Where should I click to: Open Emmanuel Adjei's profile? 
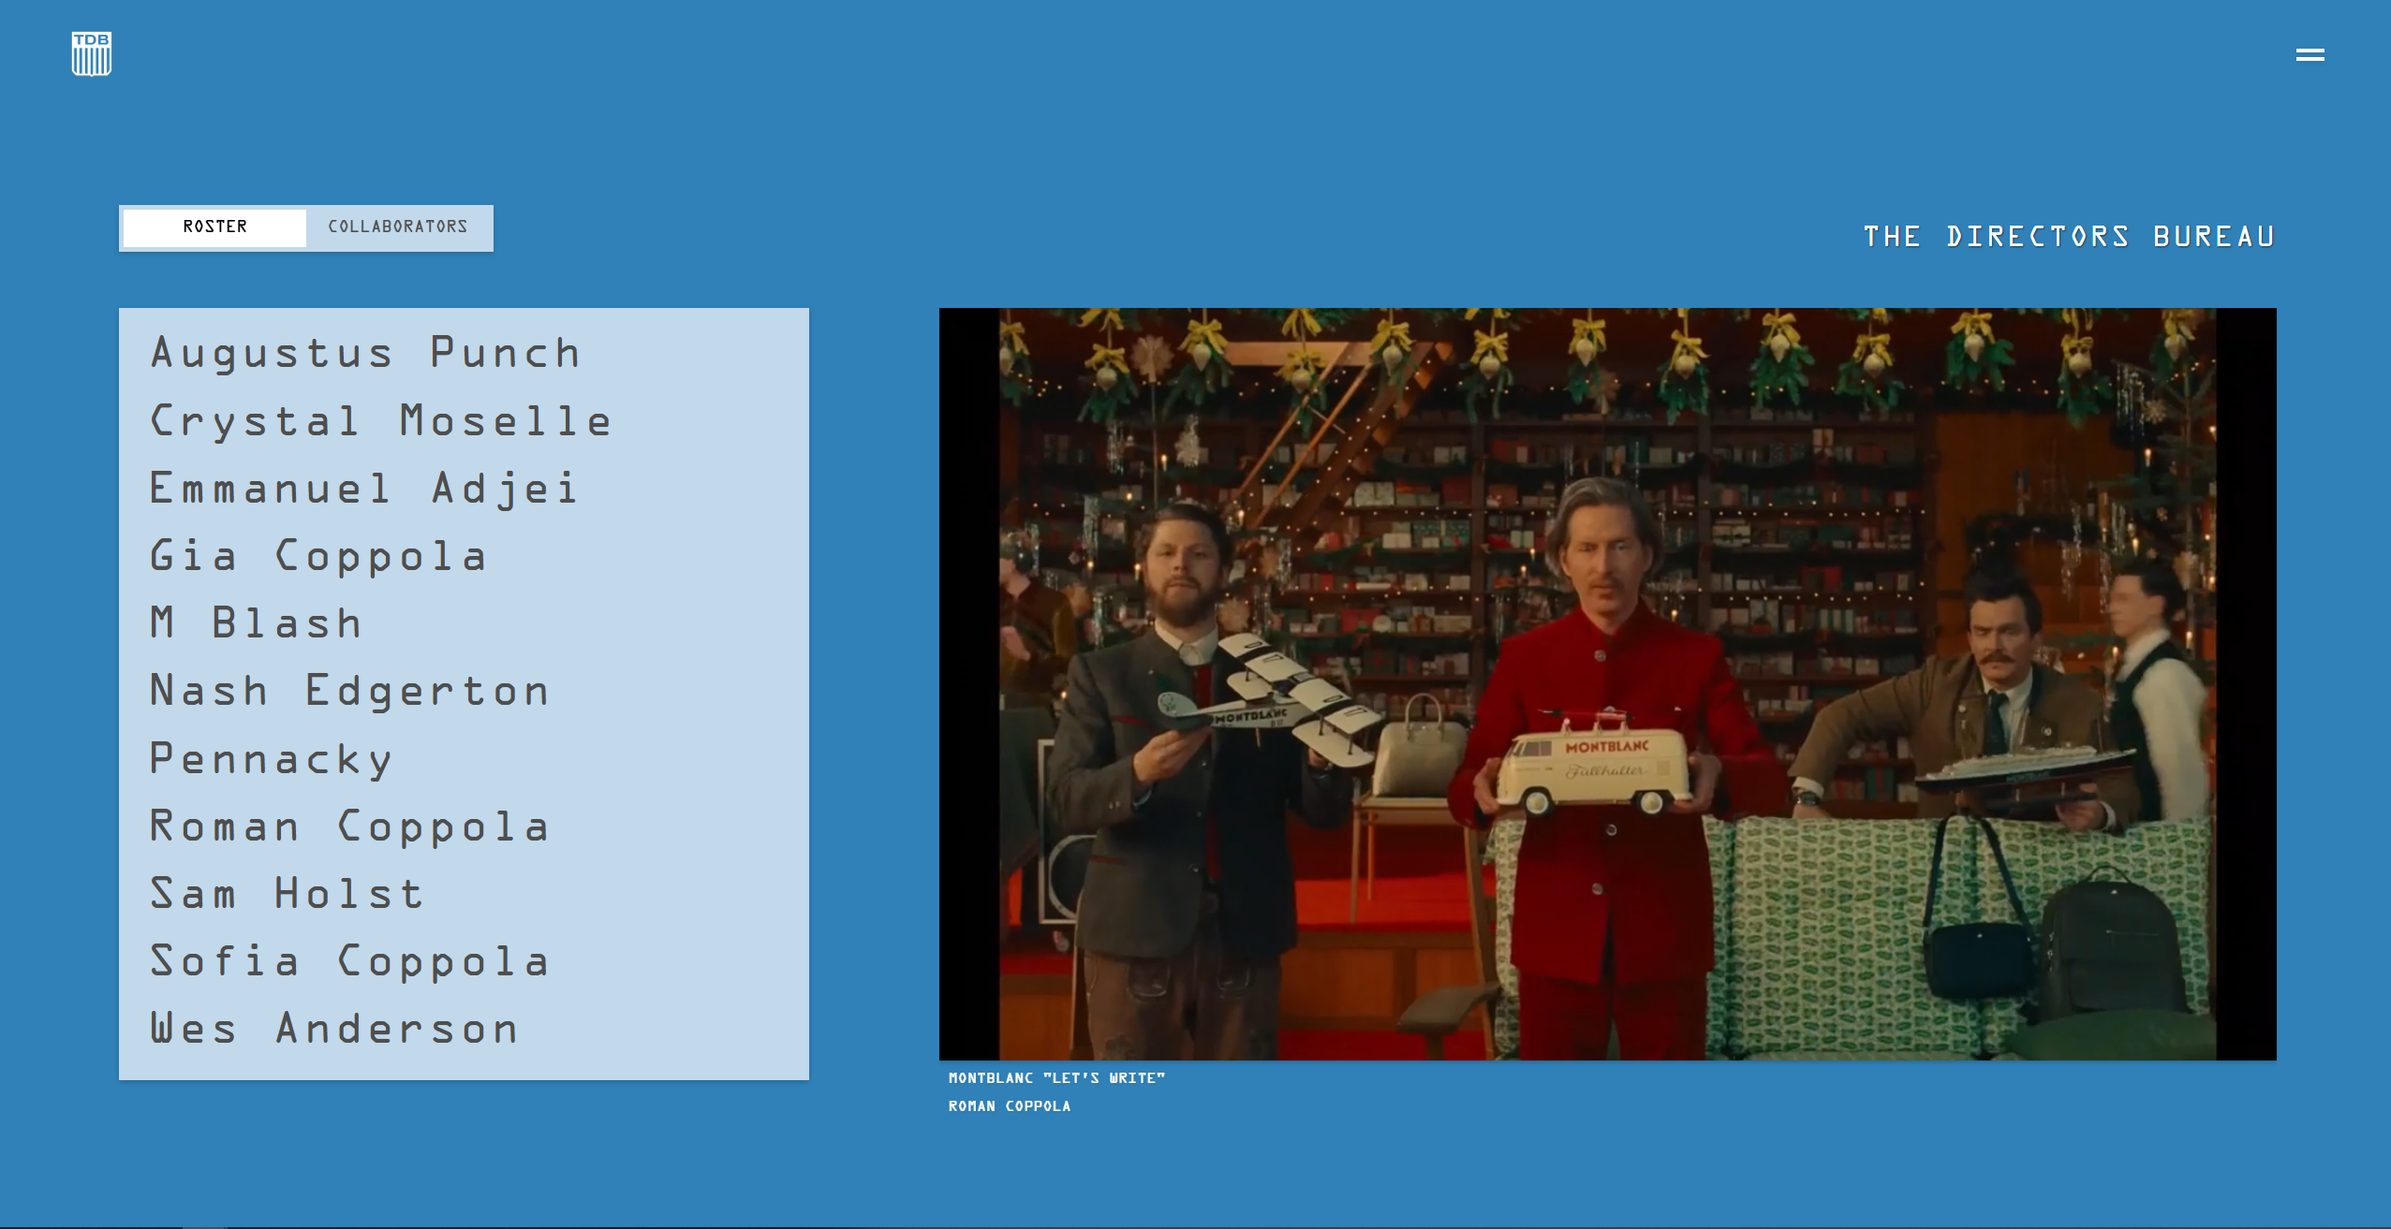click(x=365, y=489)
